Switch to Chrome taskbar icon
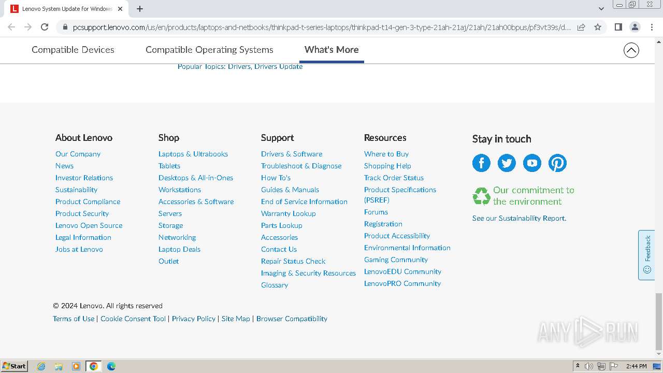The height and width of the screenshot is (373, 663). [94, 366]
